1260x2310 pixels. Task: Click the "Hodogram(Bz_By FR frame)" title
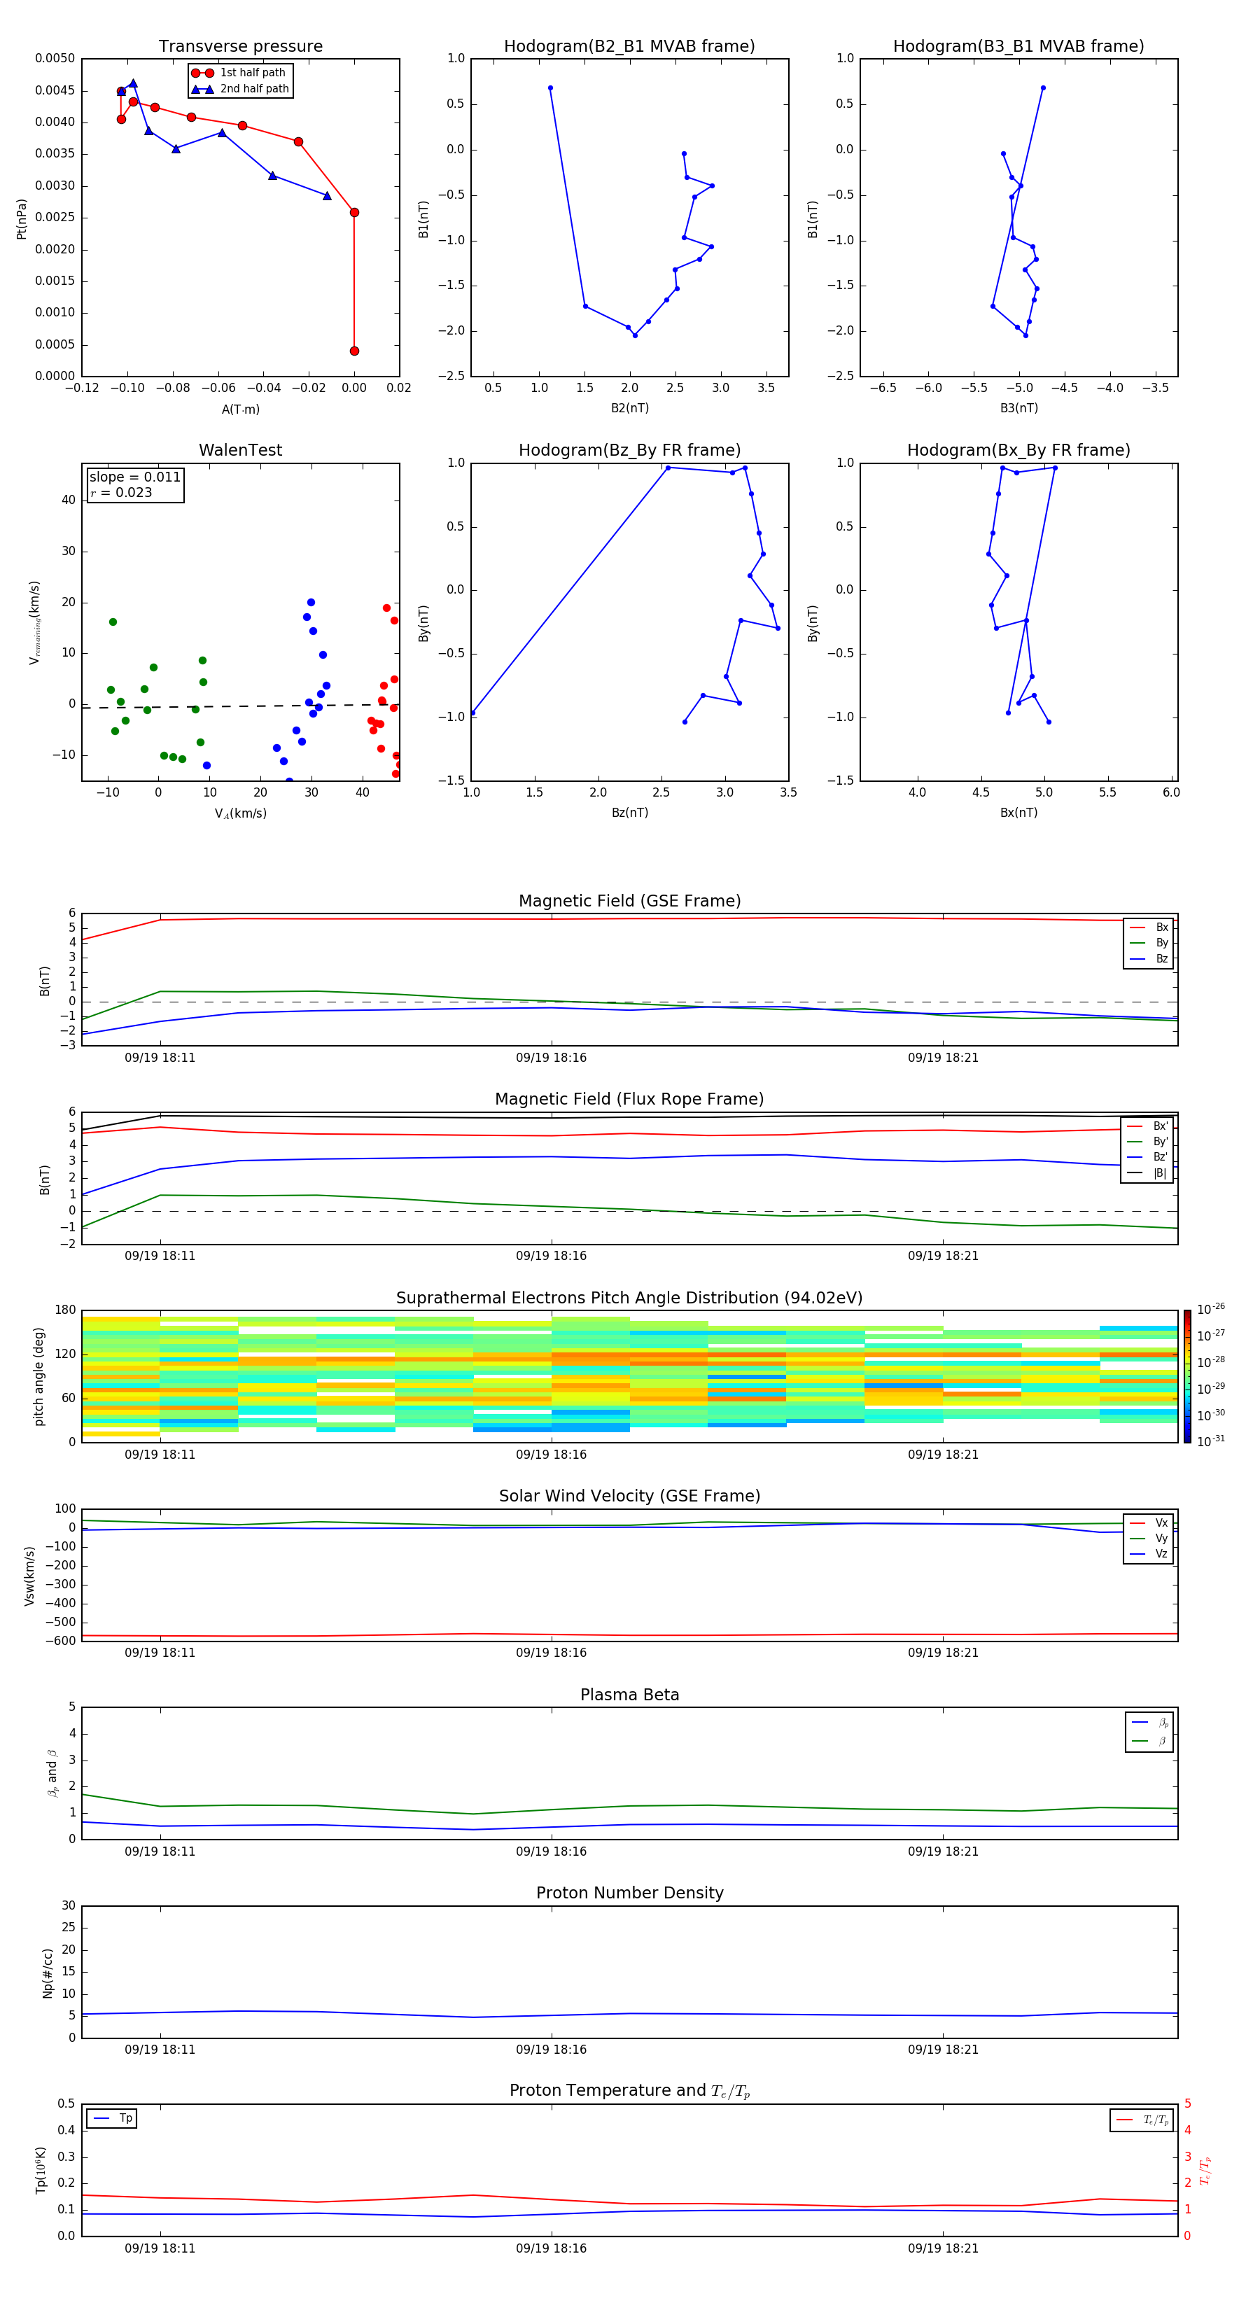point(629,450)
